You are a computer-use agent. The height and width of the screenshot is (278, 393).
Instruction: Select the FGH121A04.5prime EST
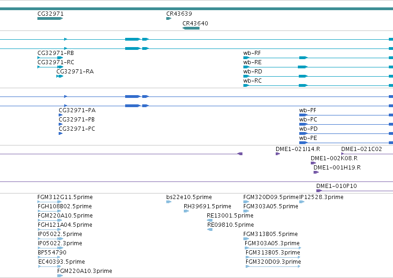[x=49, y=230]
